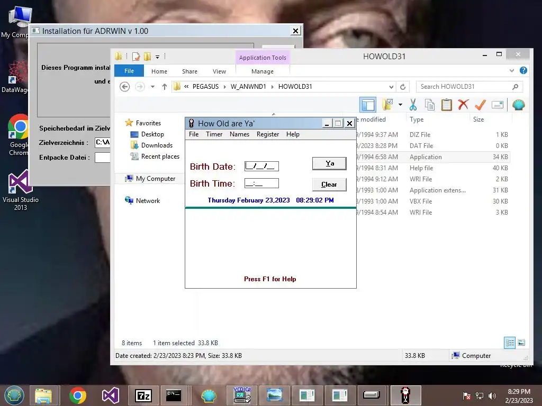Open recent locations dropdown beside Forward arrow
This screenshot has height=406, width=542.
[x=152, y=87]
